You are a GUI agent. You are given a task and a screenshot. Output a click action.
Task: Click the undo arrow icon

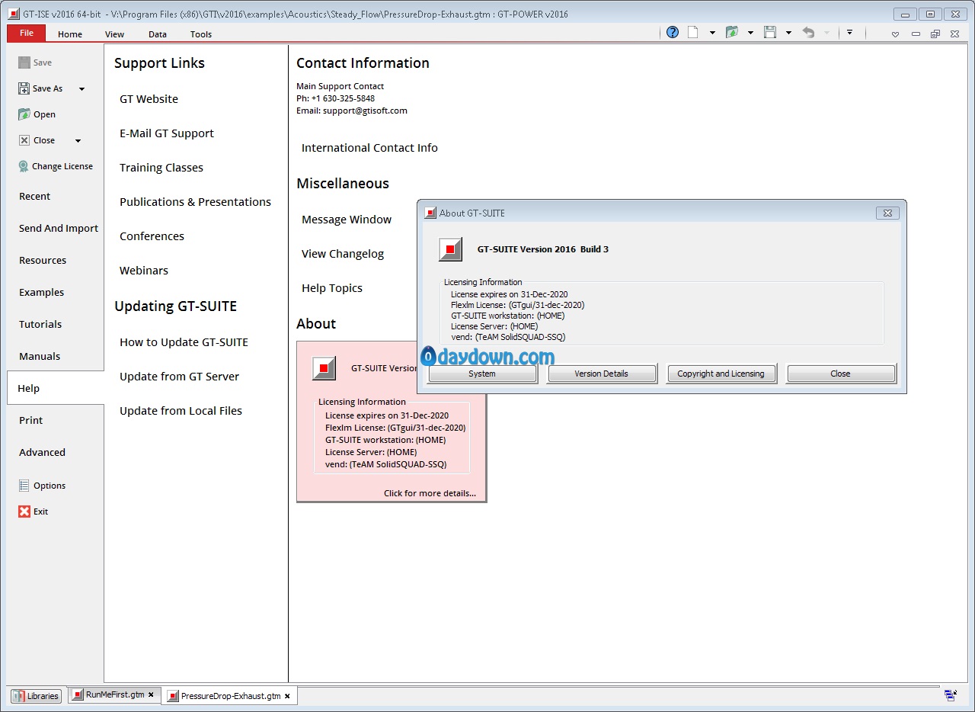(x=809, y=32)
